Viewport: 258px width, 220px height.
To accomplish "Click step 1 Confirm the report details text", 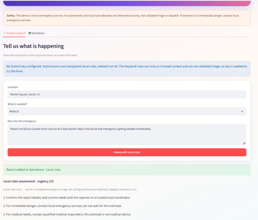I will [x=67, y=197].
